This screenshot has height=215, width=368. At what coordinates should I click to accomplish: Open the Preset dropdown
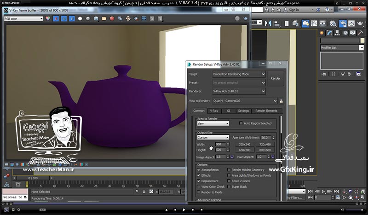[239, 83]
